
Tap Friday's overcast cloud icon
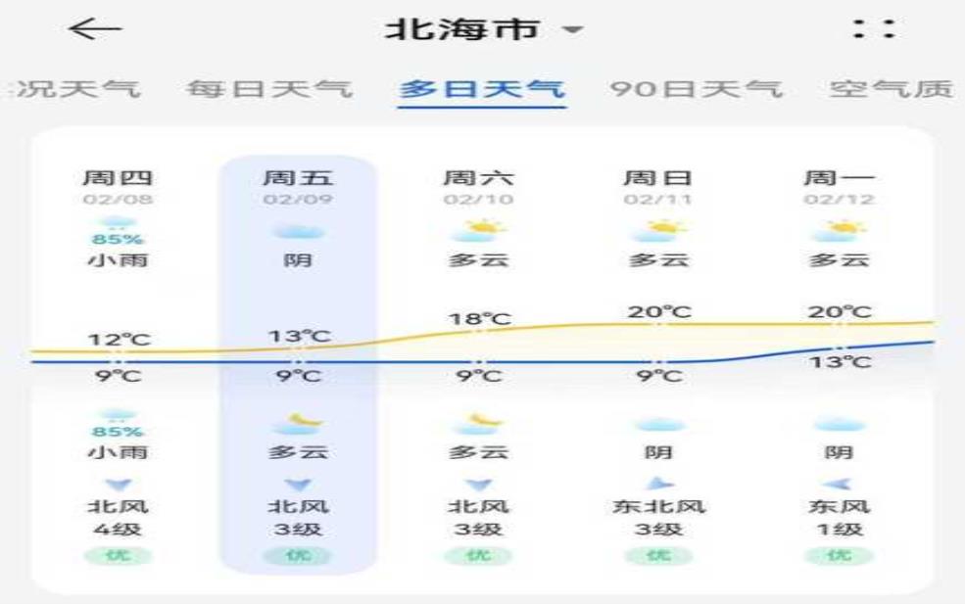[x=298, y=231]
